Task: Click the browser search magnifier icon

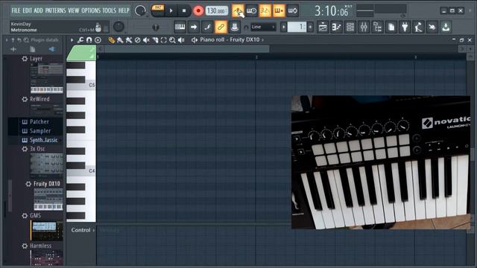Action: [26, 39]
